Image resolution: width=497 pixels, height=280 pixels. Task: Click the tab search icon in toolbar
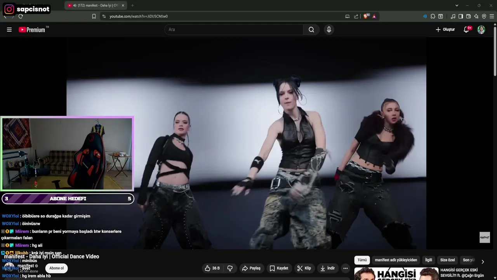(441, 16)
